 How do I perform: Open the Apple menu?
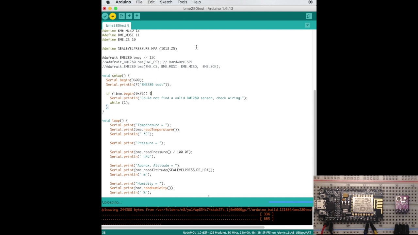(108, 2)
